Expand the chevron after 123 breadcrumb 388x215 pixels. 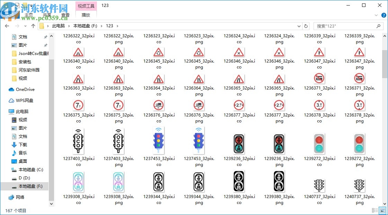pyautogui.click(x=117, y=26)
